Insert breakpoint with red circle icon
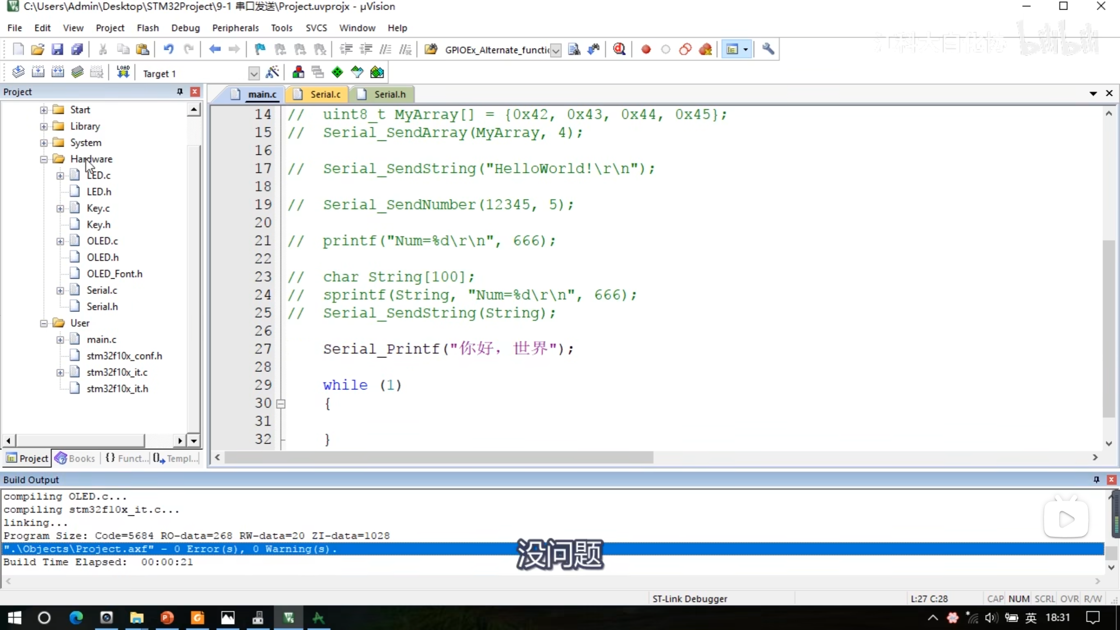The image size is (1120, 630). [x=646, y=49]
